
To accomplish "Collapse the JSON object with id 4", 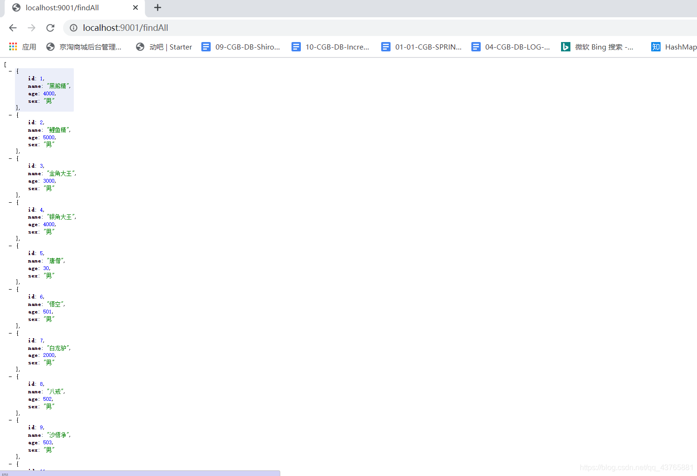I will (x=10, y=202).
